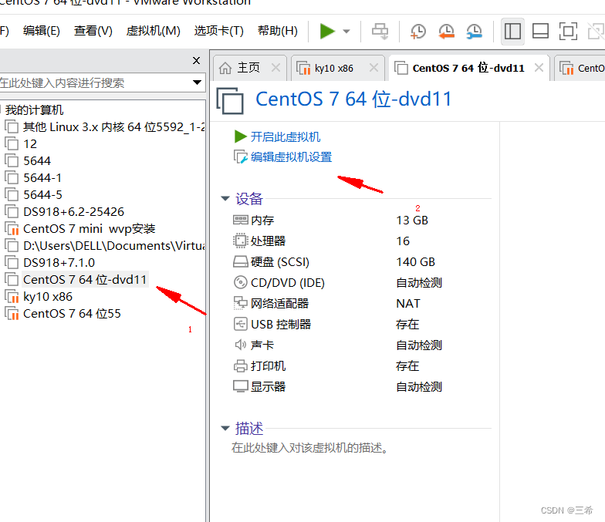Click the CD/DVD (IDE) disc icon
Viewport: 605px width, 522px height.
241,282
